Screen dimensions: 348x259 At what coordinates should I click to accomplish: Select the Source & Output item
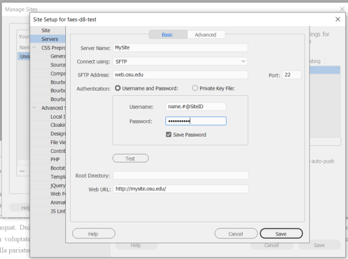point(58,65)
